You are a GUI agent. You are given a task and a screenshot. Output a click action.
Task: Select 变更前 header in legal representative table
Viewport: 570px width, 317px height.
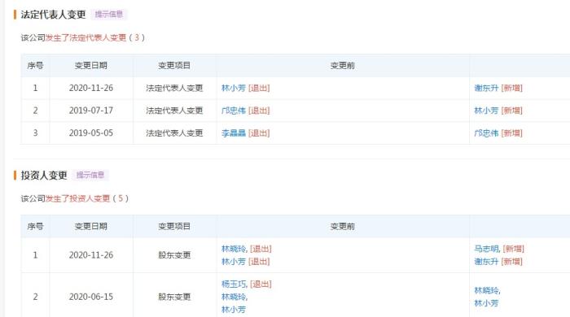tap(343, 66)
